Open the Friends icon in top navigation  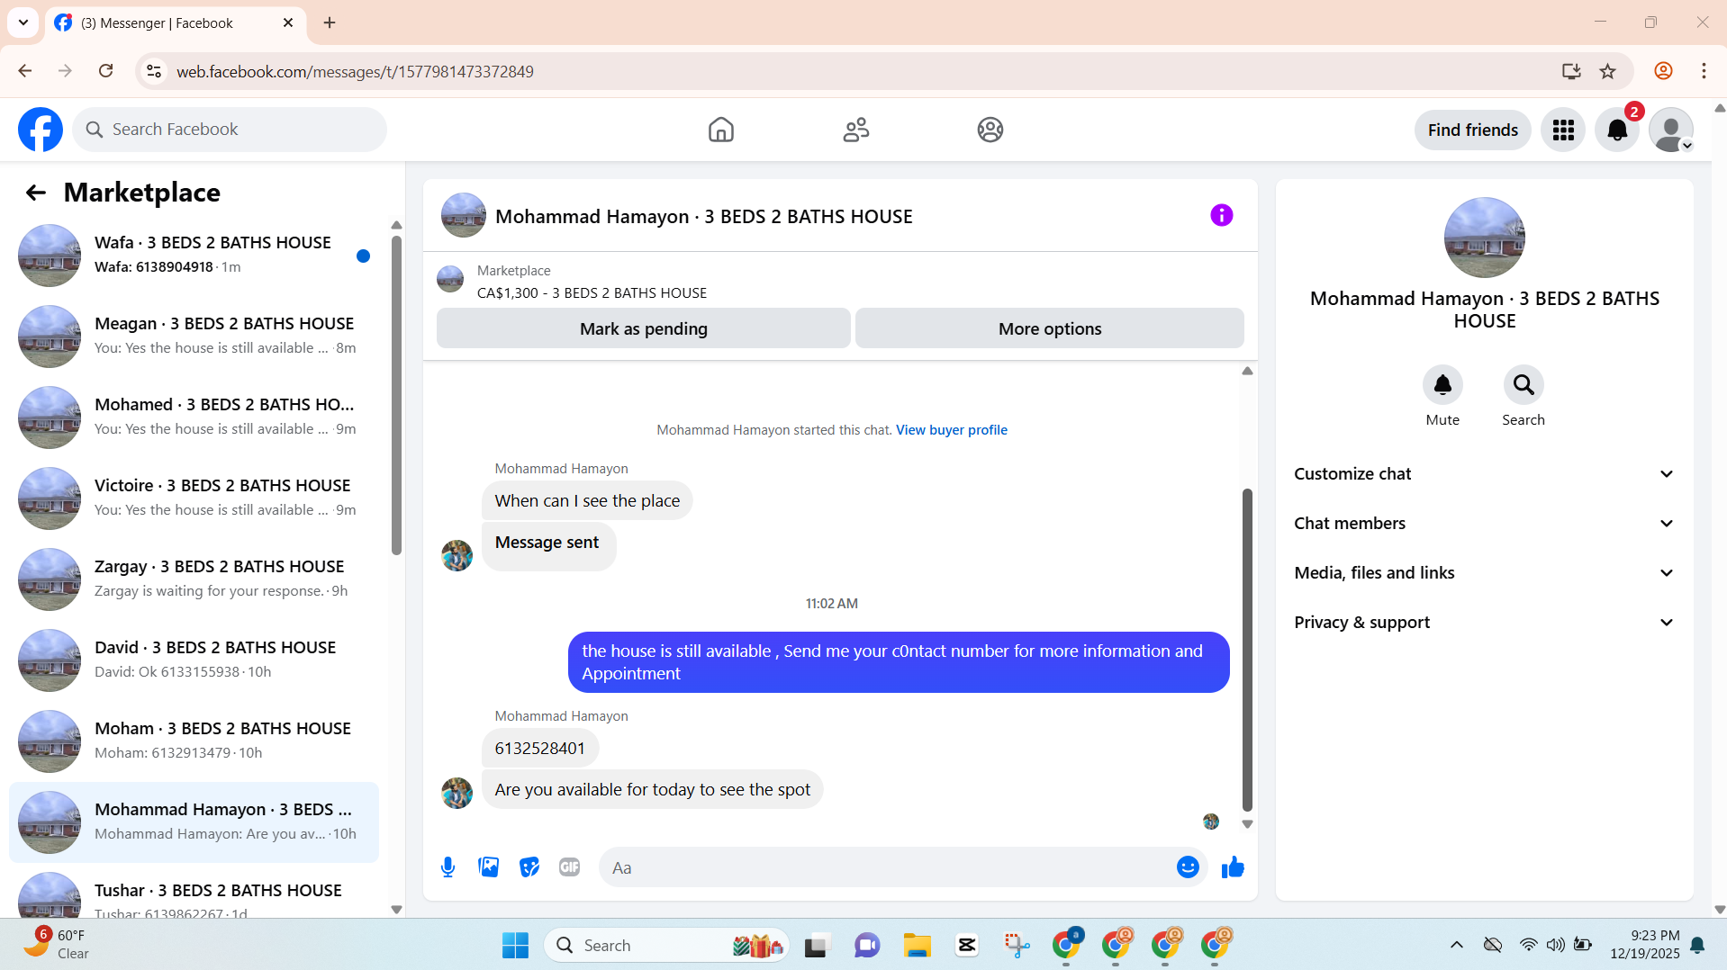point(855,130)
